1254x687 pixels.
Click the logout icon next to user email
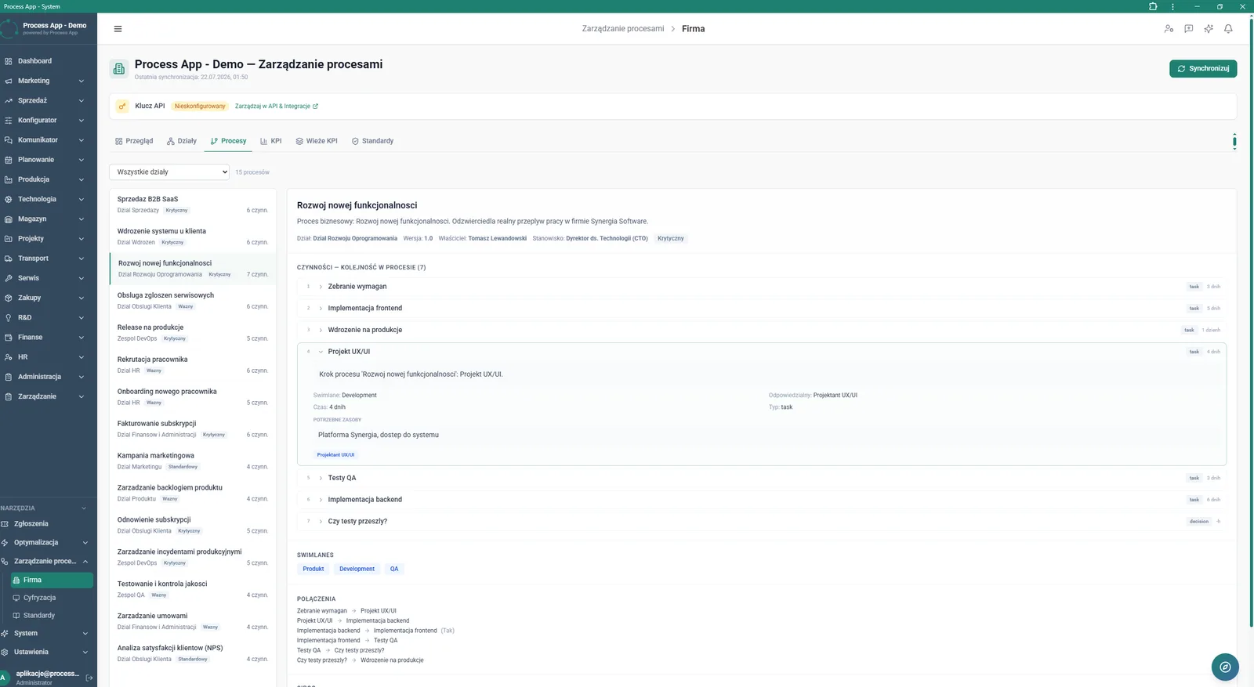(x=89, y=678)
